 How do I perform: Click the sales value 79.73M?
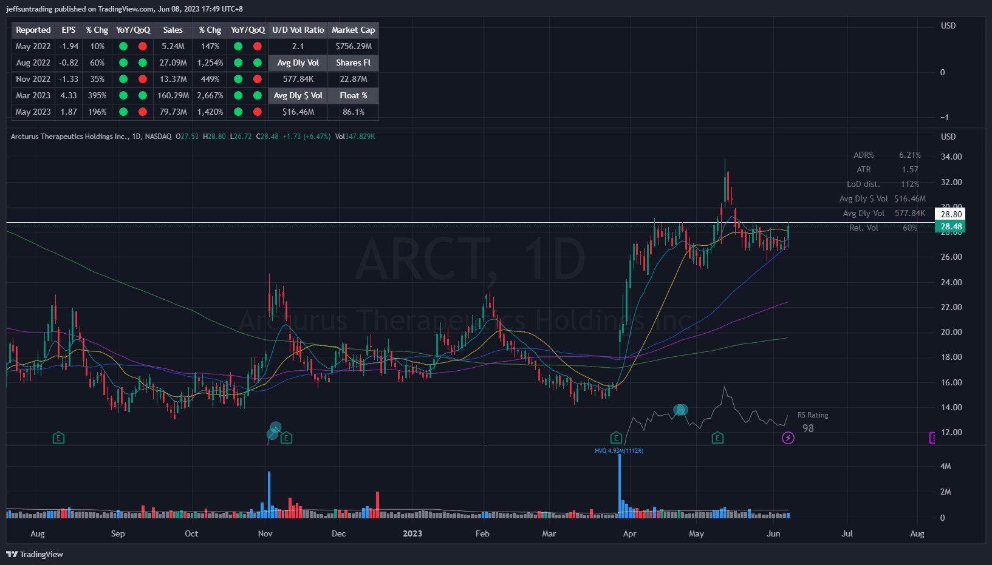[x=173, y=112]
